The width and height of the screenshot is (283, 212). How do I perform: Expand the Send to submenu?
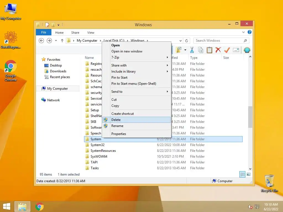point(137,92)
